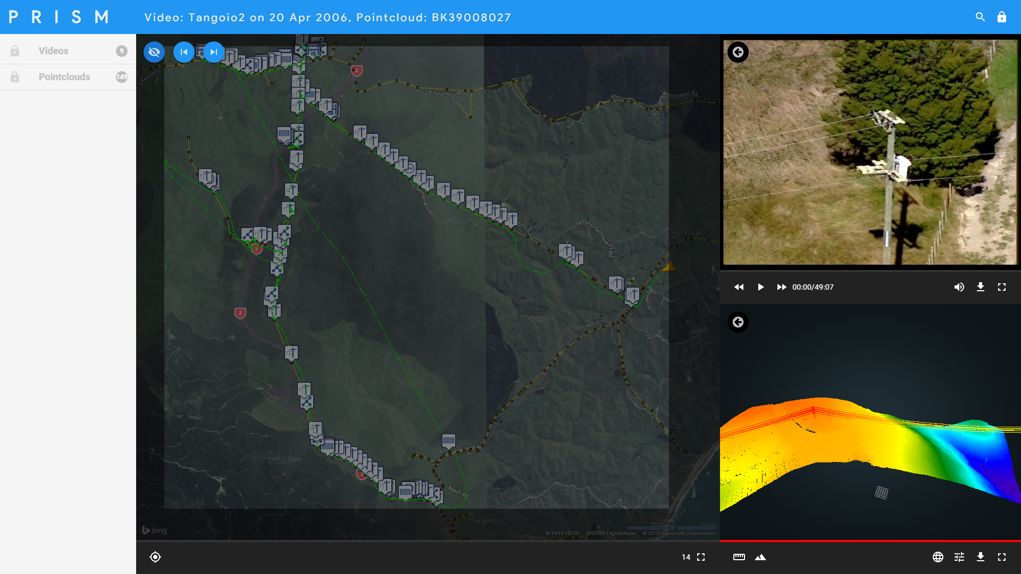1021x574 pixels.
Task: Fast forward the video
Action: pyautogui.click(x=781, y=287)
